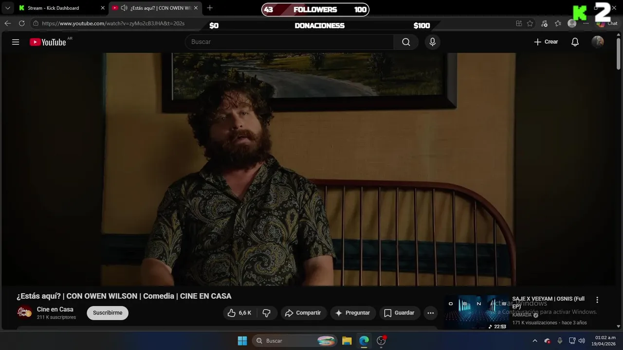Open YouTube notifications bell

point(575,42)
